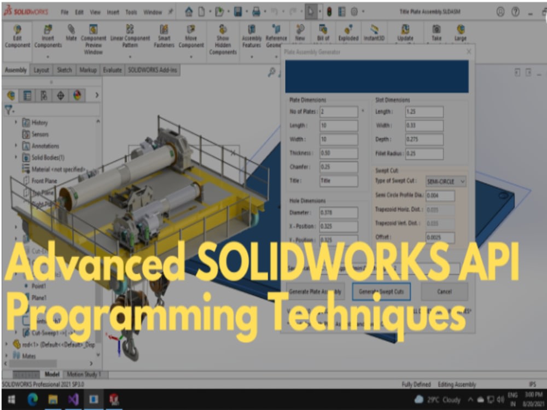The image size is (547, 410).
Task: Switch to the Layout tab
Action: [41, 70]
